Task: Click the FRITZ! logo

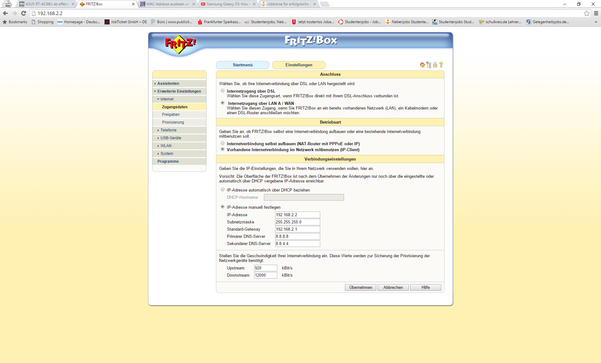Action: (x=180, y=44)
